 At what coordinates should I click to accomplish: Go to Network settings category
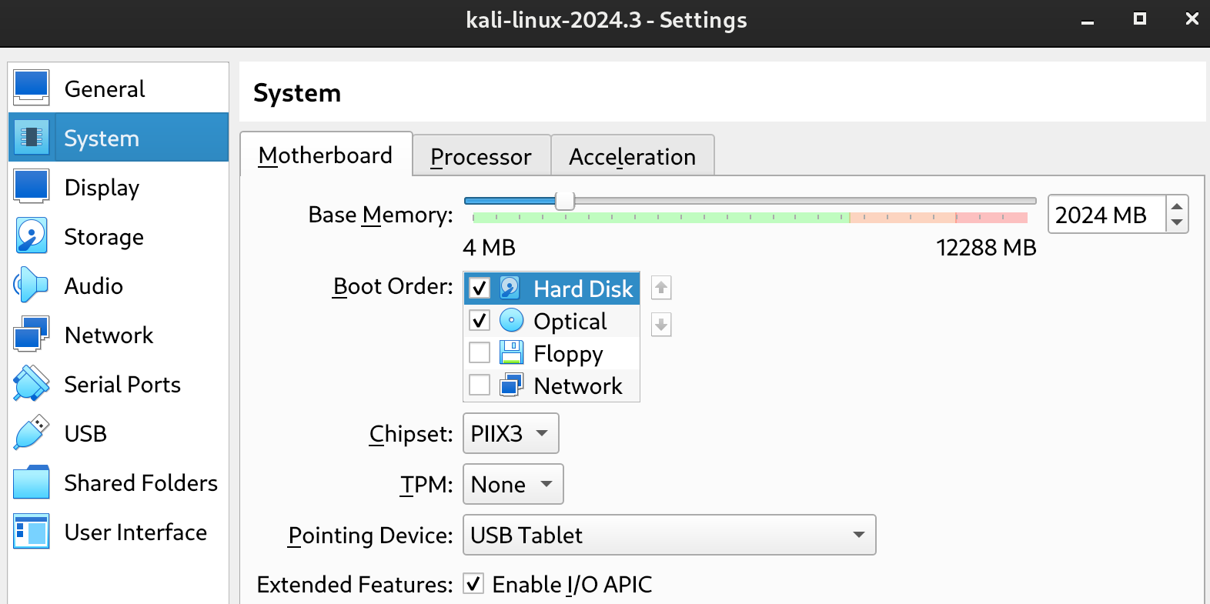point(109,335)
